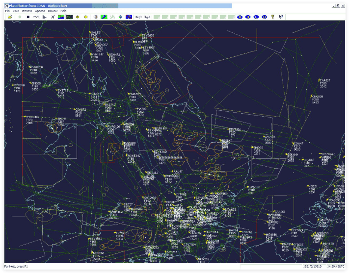Click the dark outline chart icon
The height and width of the screenshot is (273, 349).
click(69, 17)
